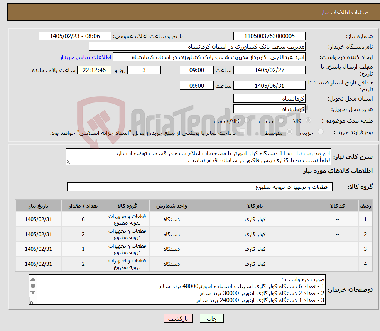Click date 1405/02/31 in row 4
The width and height of the screenshot is (380, 331).
(38, 264)
